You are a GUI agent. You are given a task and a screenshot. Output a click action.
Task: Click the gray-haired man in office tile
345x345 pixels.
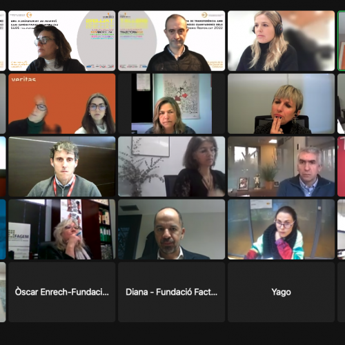[281, 166]
